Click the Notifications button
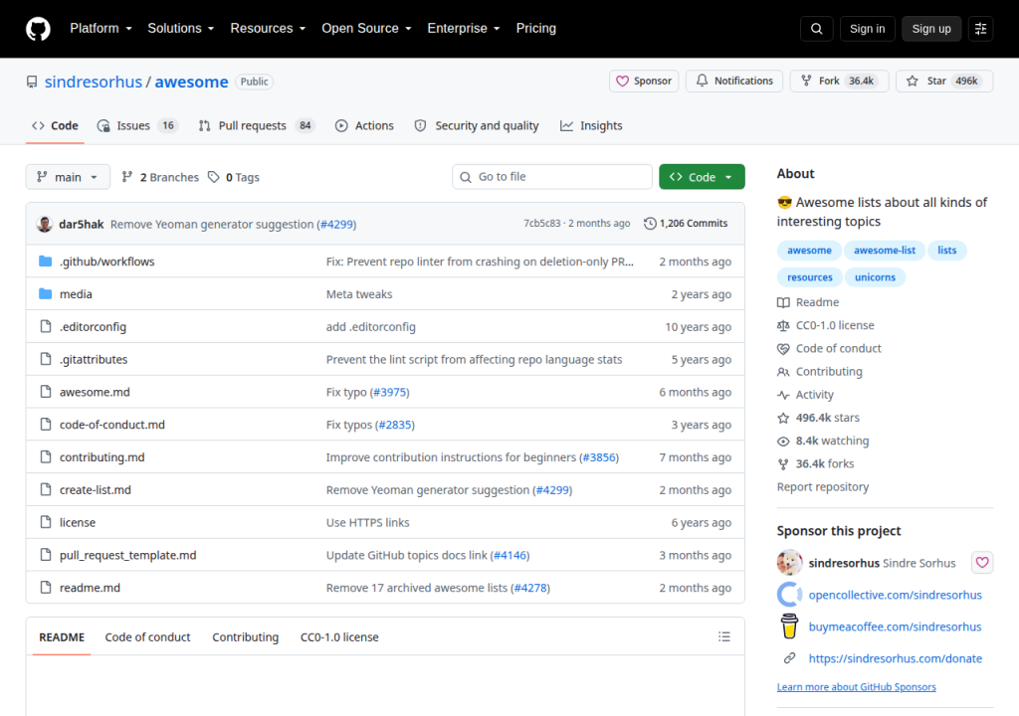Viewport: 1019px width, 716px height. pyautogui.click(x=733, y=81)
